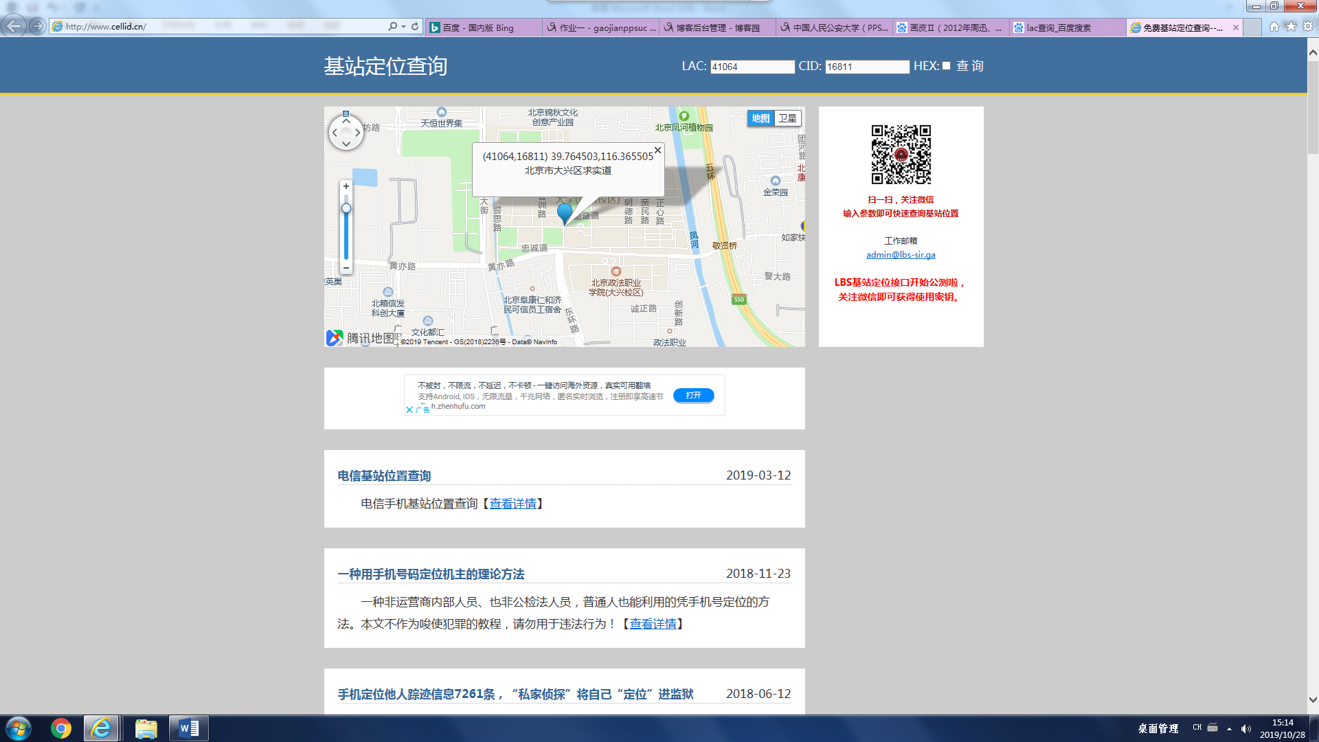Open the IE favorites star icon
This screenshot has height=742, width=1319.
pyautogui.click(x=1291, y=26)
